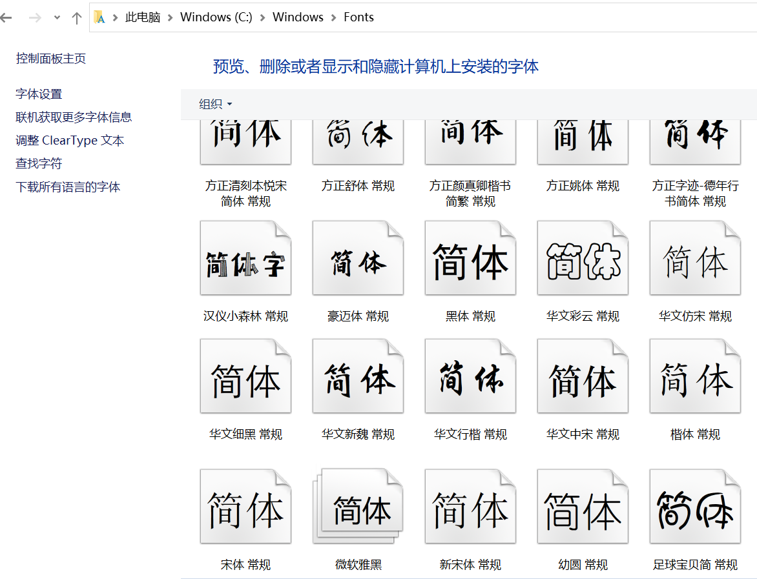Click the 微软雅黑 font name label
The height and width of the screenshot is (579, 757).
pyautogui.click(x=358, y=565)
